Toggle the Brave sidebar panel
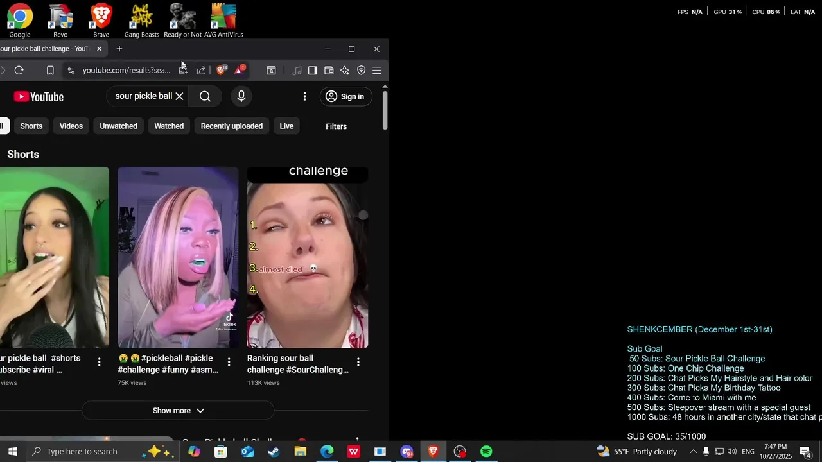Screen dimensions: 822x462 pos(313,71)
